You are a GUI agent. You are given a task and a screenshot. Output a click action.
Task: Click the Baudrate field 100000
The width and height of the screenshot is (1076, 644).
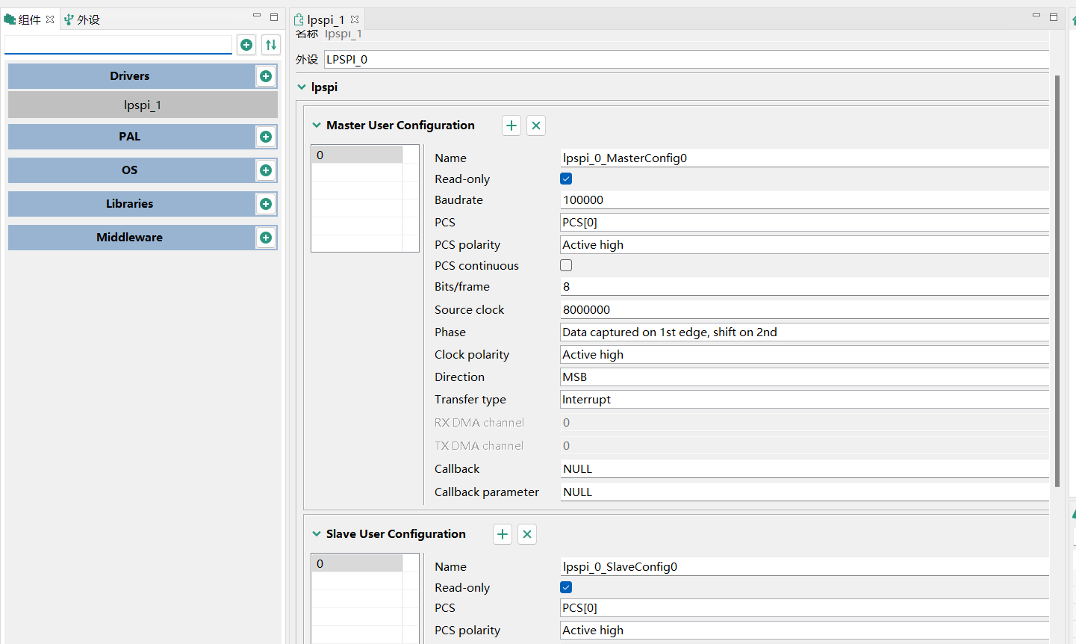[805, 200]
